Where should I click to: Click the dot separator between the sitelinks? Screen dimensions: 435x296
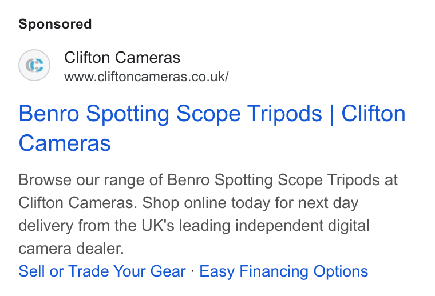pyautogui.click(x=192, y=270)
